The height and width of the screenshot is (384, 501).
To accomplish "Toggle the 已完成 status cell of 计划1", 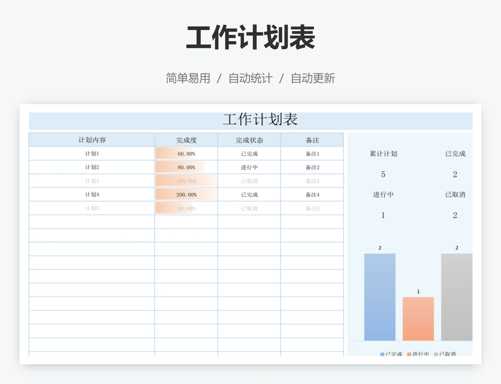I will [x=249, y=154].
